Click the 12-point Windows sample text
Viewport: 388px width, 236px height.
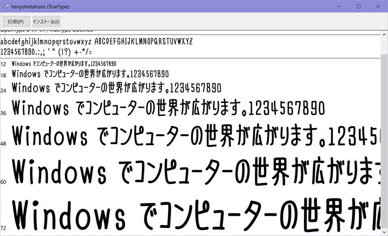(64, 64)
